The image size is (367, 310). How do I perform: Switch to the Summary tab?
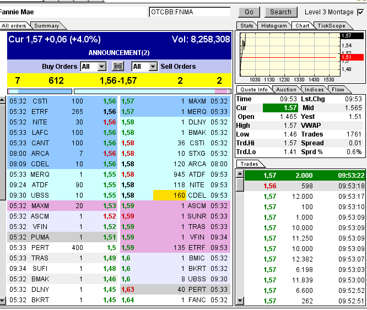tap(46, 26)
